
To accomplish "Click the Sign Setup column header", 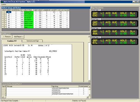I will 65,86.
